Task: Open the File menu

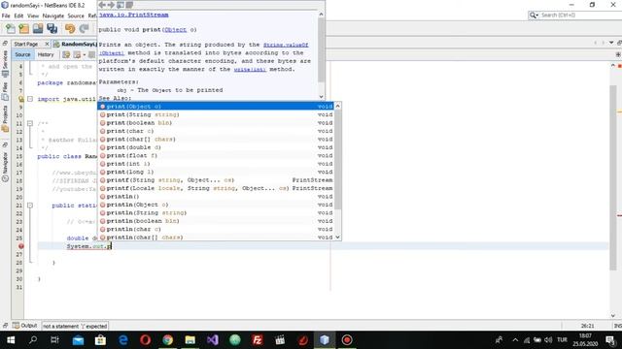Action: pos(6,16)
